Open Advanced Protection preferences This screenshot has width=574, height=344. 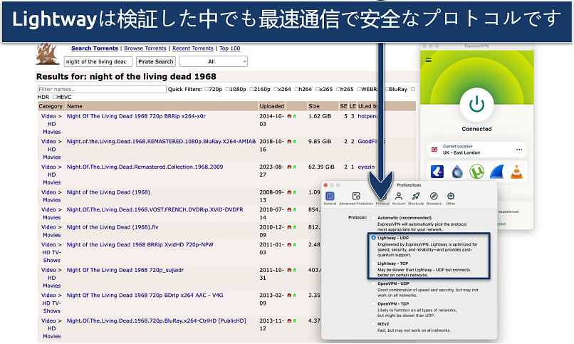pos(356,197)
